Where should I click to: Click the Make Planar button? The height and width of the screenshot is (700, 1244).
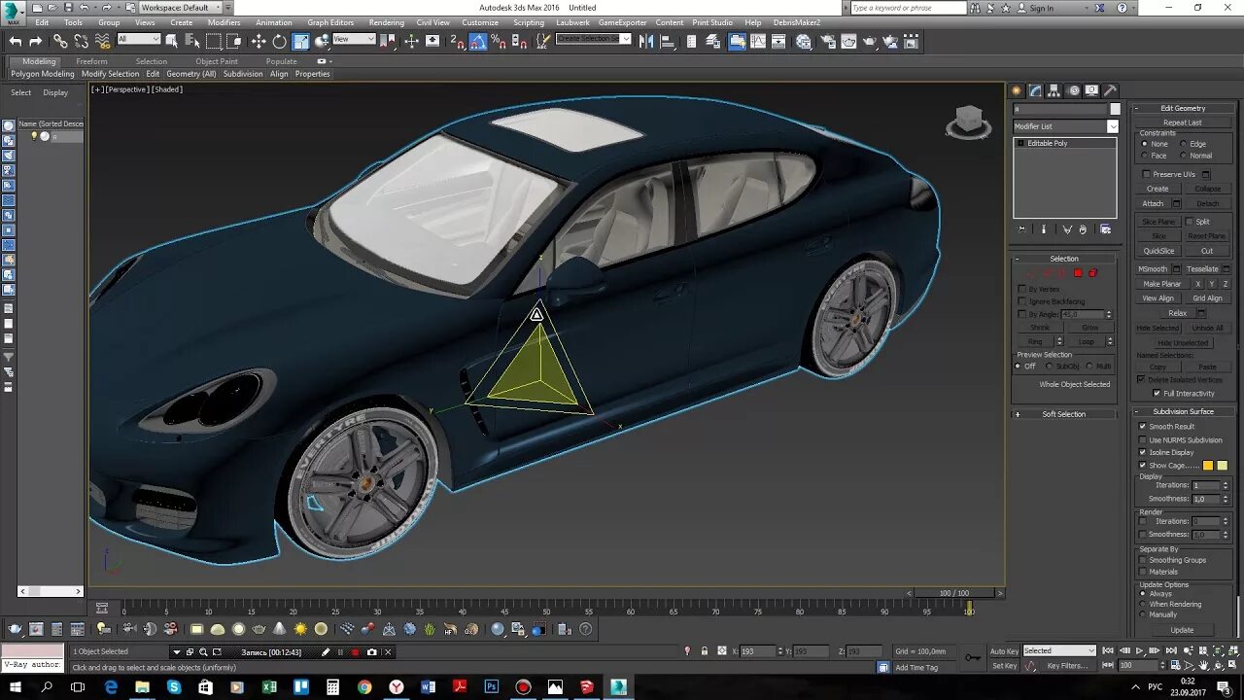coord(1162,284)
